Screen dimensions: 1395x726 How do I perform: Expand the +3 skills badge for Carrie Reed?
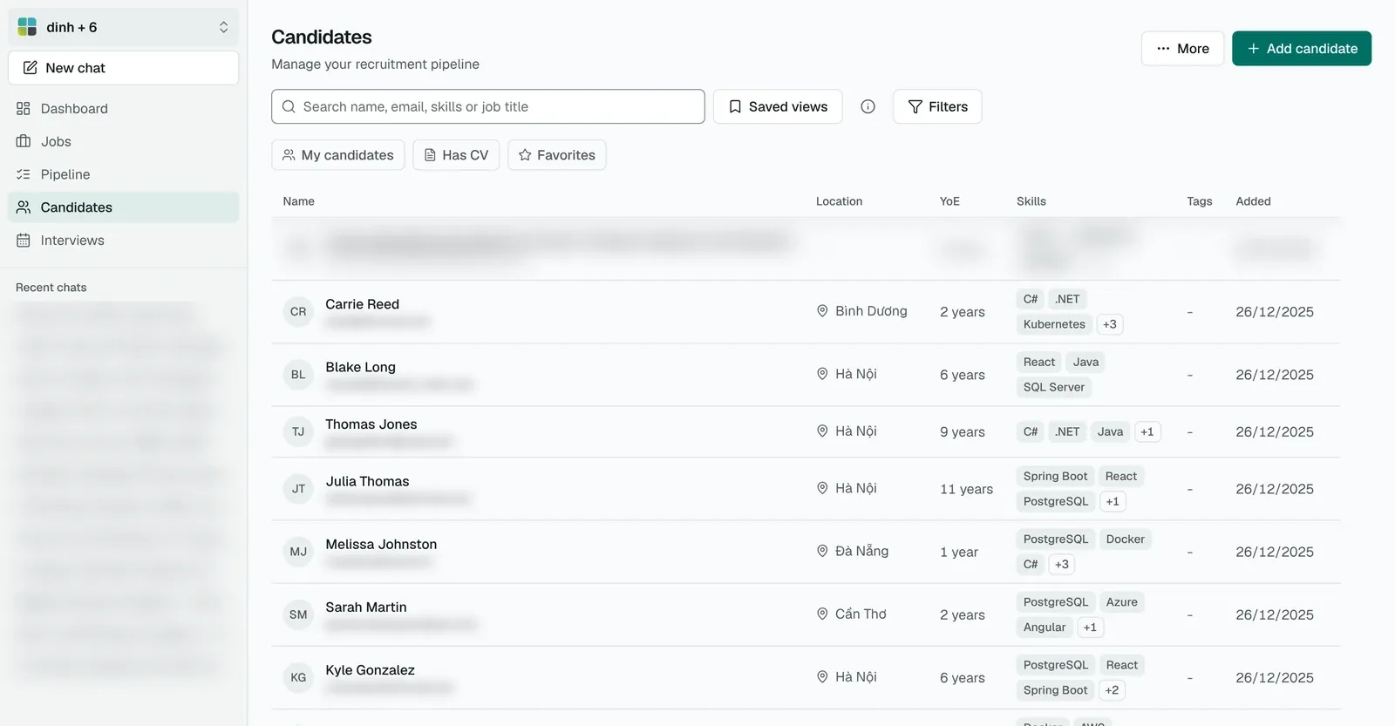(x=1110, y=324)
